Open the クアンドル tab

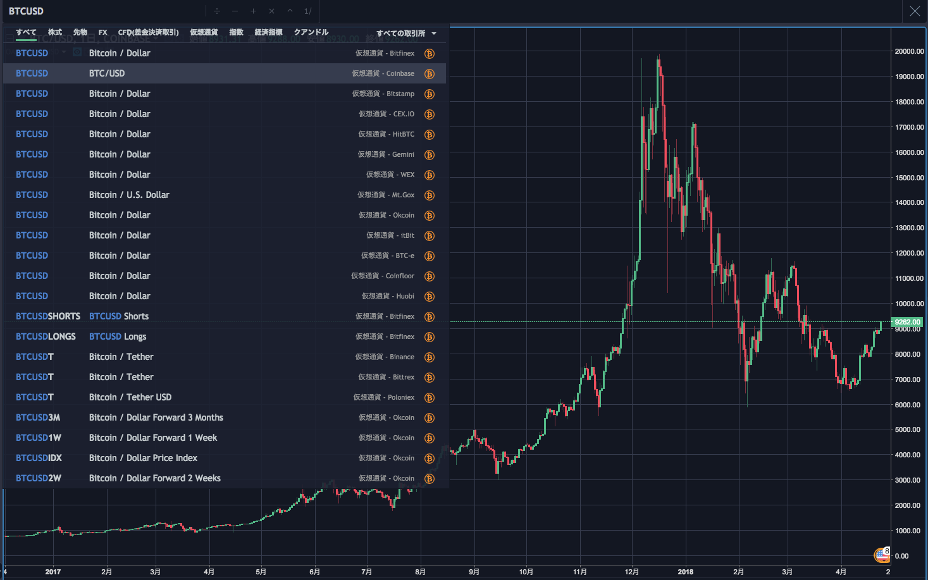pyautogui.click(x=311, y=32)
